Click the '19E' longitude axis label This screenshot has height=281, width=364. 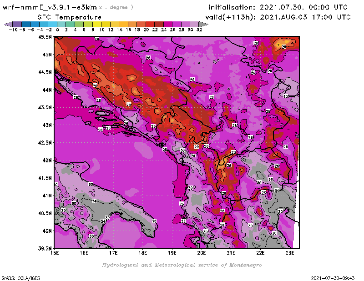pyautogui.click(x=172, y=253)
